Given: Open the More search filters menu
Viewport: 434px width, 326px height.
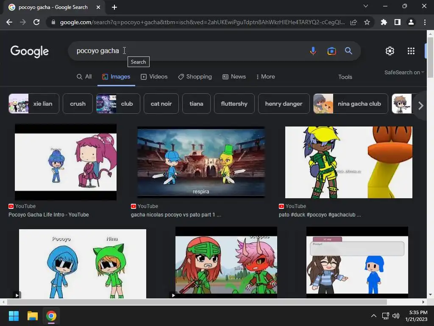Looking at the screenshot, I should pyautogui.click(x=266, y=76).
